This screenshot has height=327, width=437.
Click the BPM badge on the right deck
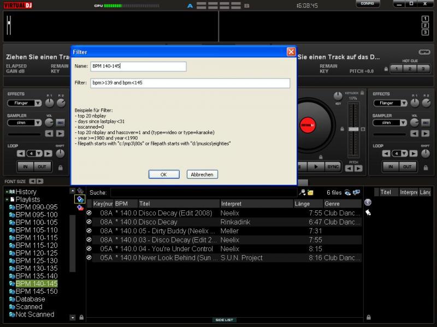[424, 52]
